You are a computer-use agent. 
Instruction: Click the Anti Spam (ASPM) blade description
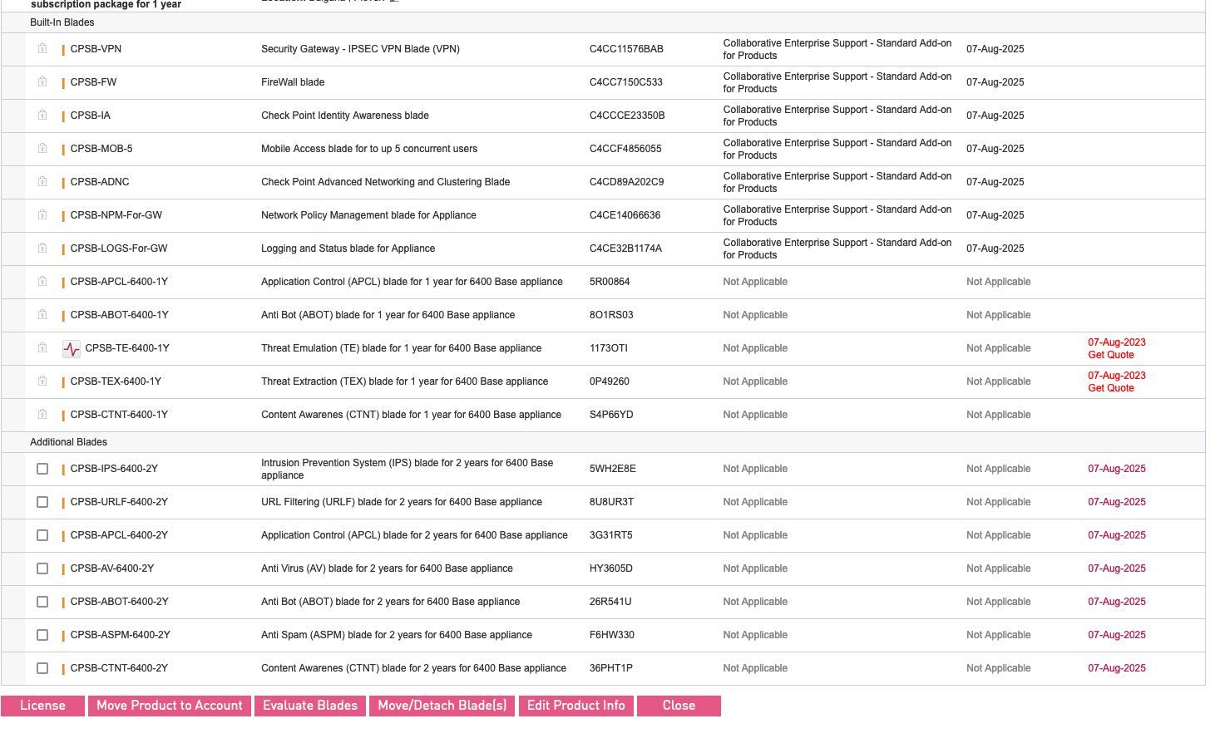click(x=397, y=635)
